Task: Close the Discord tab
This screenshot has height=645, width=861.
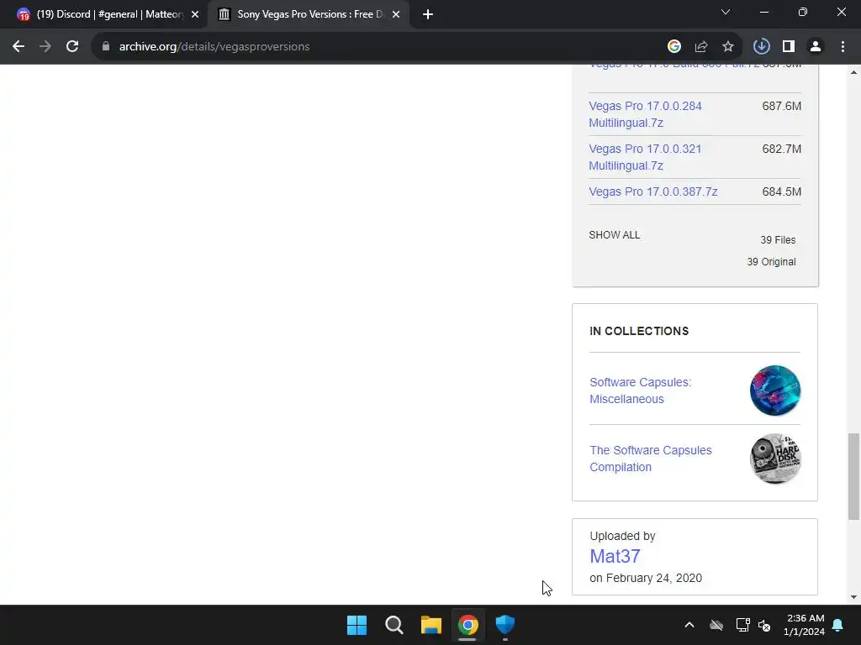Action: click(x=195, y=14)
